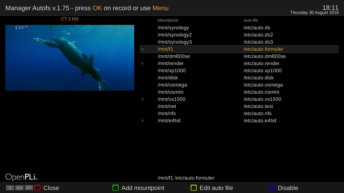Click the Add mountpoint label
Viewport: 344px width, 193px height.
(143, 188)
